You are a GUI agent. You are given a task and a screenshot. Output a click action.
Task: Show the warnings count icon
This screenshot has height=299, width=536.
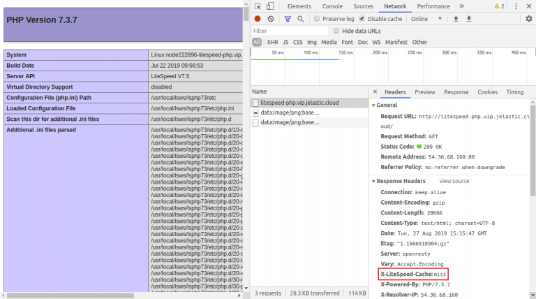click(x=500, y=6)
